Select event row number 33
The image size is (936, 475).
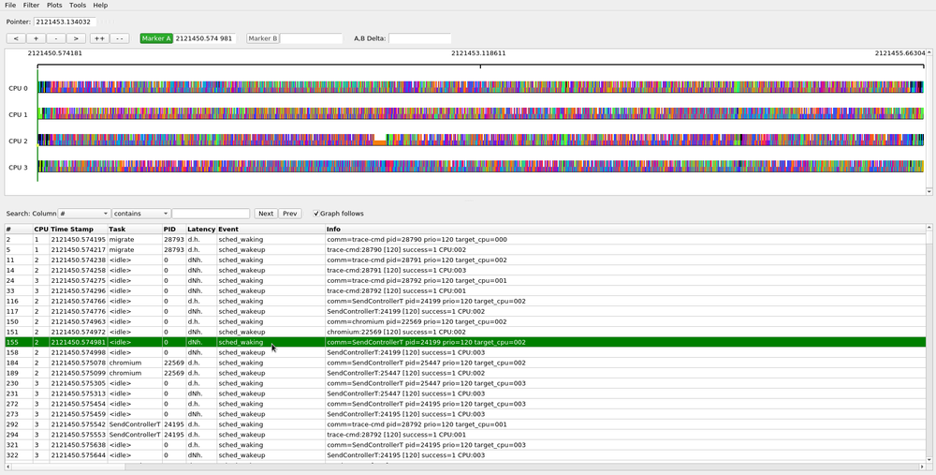pyautogui.click(x=465, y=291)
